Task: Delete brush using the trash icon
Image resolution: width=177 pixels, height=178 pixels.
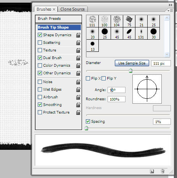Action: click(x=163, y=171)
